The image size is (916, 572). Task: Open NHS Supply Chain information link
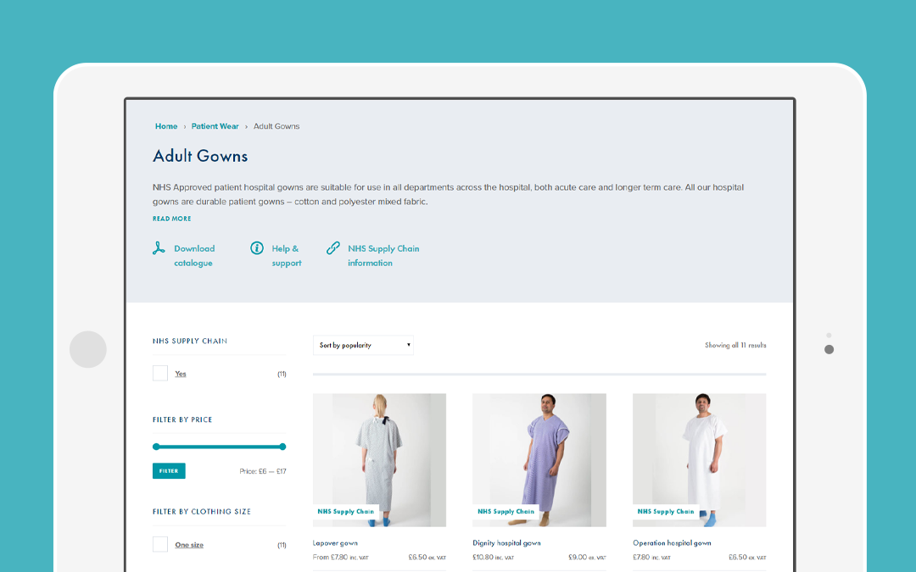(x=383, y=256)
